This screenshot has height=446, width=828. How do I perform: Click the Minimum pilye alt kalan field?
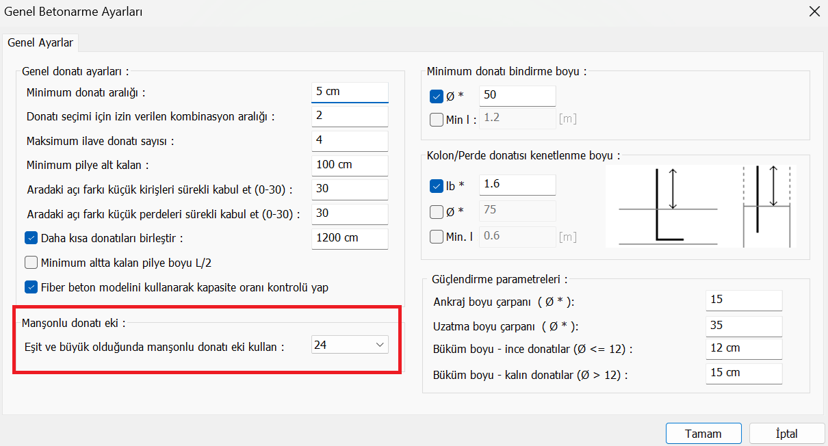click(350, 165)
